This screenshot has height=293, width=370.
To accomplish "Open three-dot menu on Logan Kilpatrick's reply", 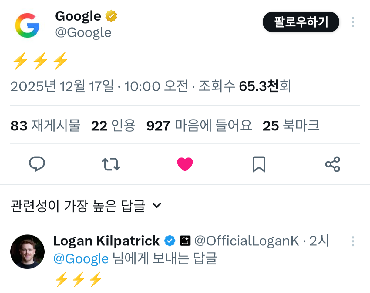I will point(353,241).
